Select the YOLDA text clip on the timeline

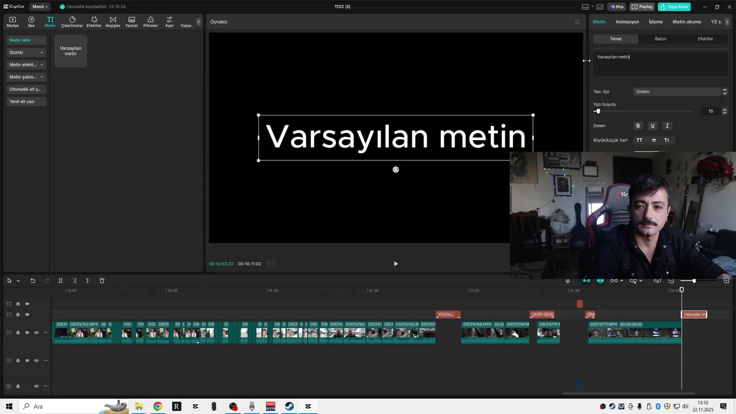pyautogui.click(x=448, y=315)
